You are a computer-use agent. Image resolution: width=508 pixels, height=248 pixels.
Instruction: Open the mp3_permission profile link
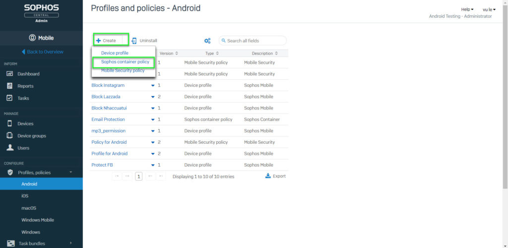(x=109, y=131)
